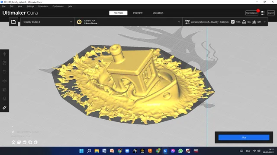Open the Marketplace button
Viewport: 277px width, 155px height.
pos(252,13)
